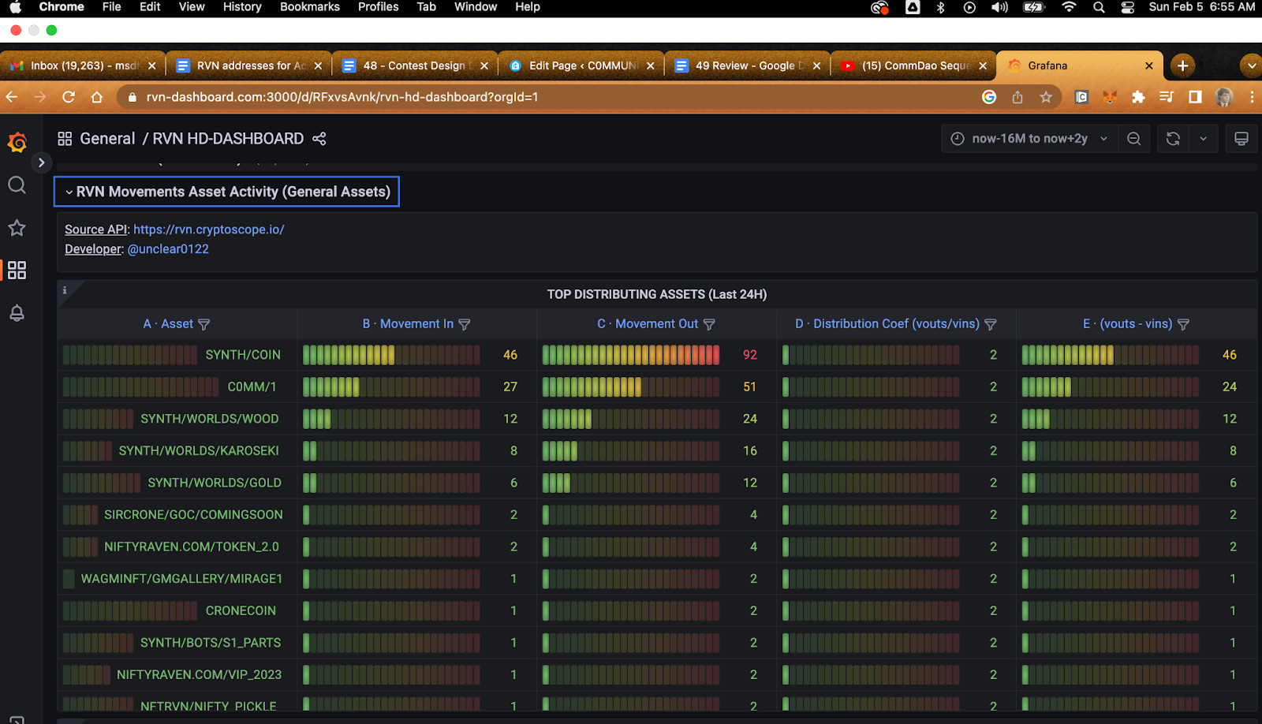Toggle filter on Movement Out column
Screen dimensions: 1262x724
[709, 324]
